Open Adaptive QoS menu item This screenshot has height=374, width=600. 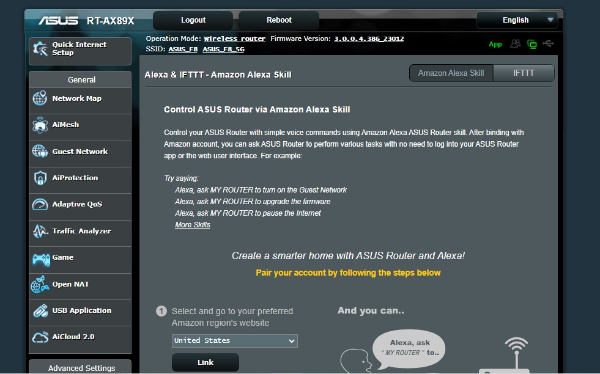click(x=80, y=207)
